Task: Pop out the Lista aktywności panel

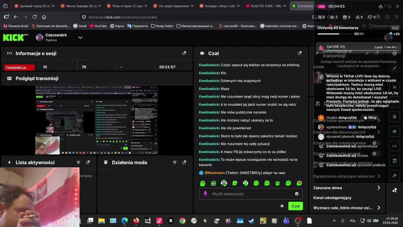Action: (x=88, y=162)
